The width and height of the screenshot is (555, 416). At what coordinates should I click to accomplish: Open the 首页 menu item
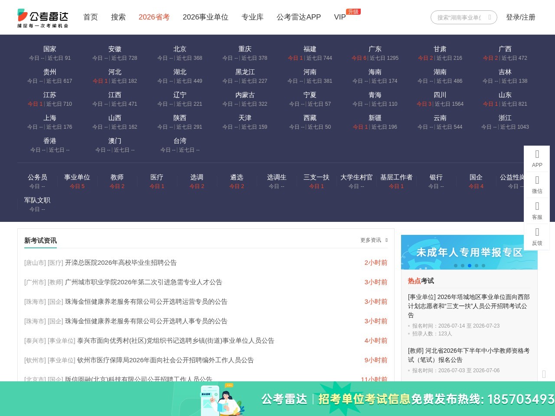[x=91, y=17]
